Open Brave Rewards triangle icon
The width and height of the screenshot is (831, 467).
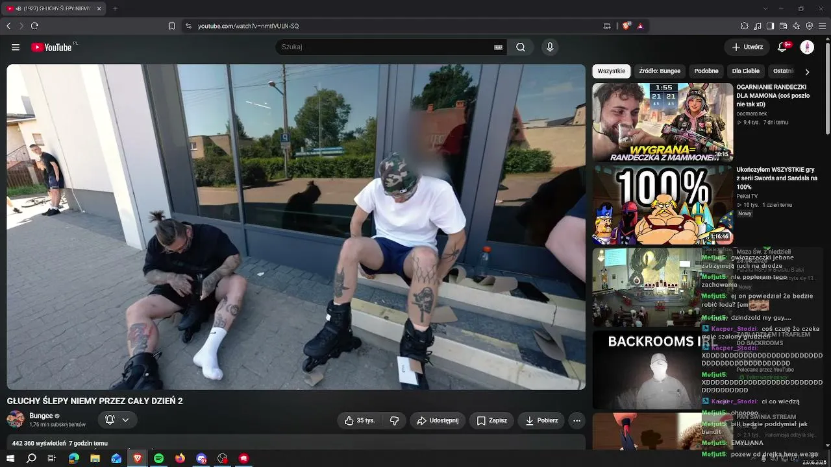pyautogui.click(x=640, y=26)
